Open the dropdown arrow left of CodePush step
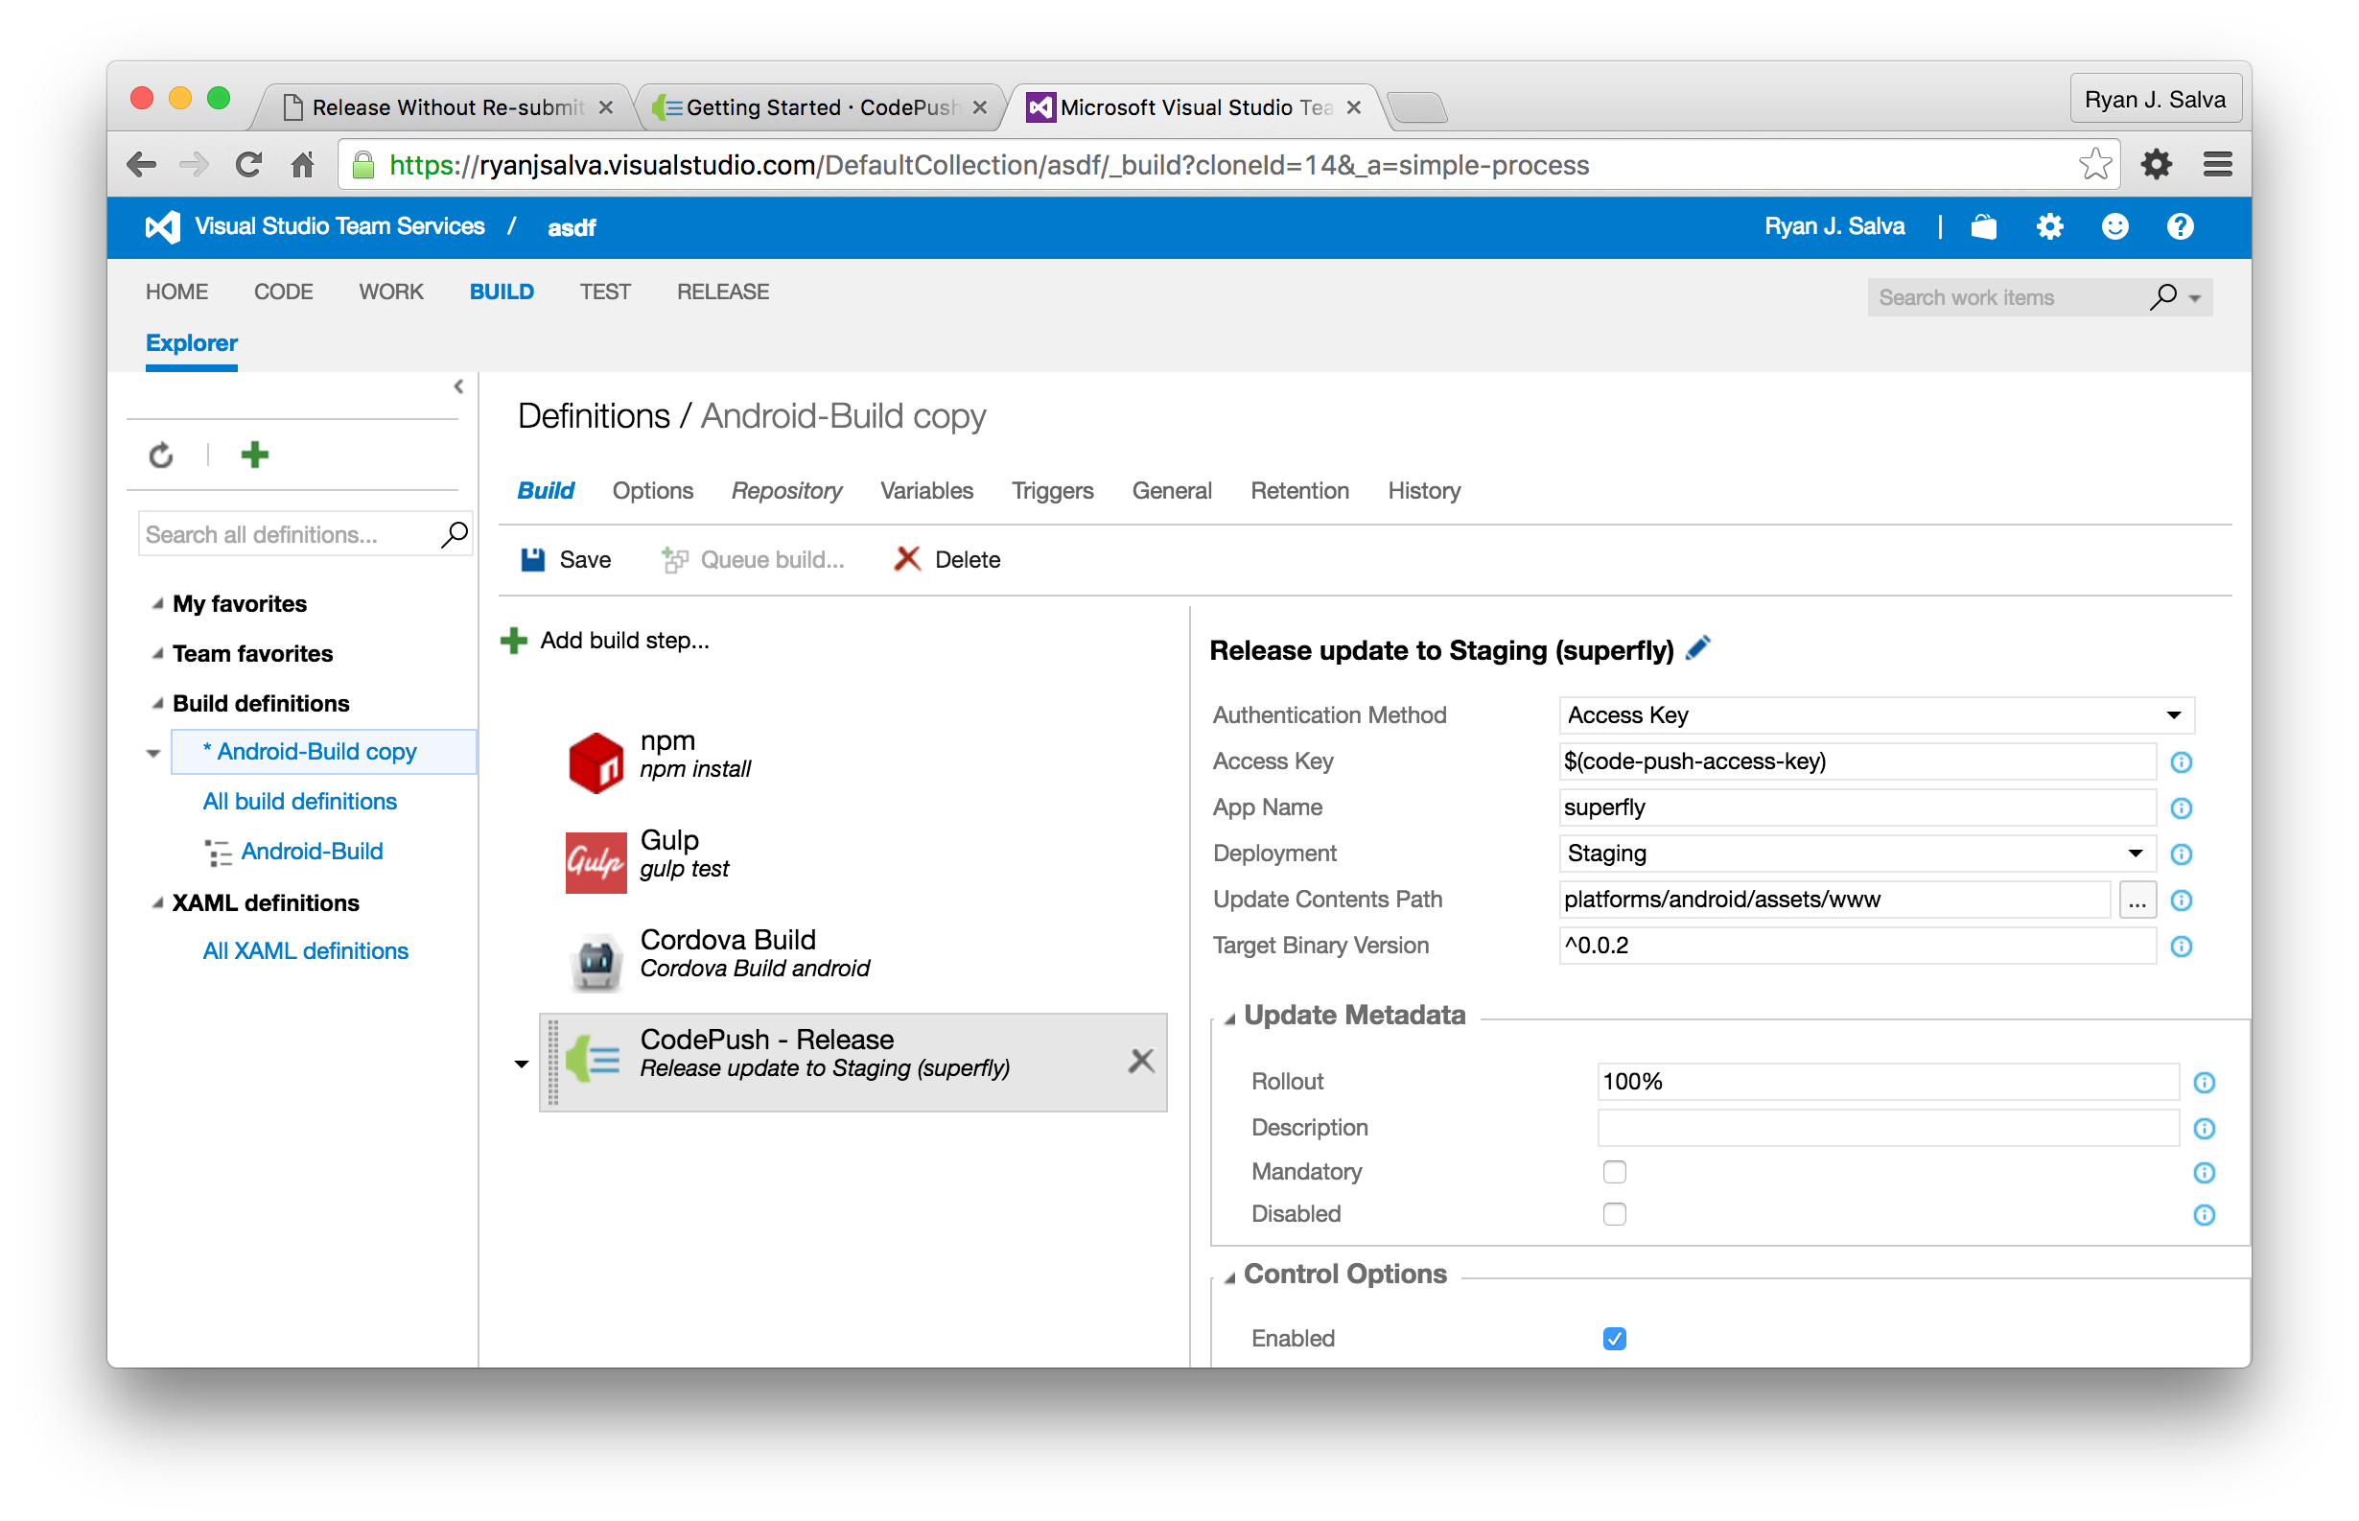This screenshot has height=1521, width=2359. point(522,1064)
